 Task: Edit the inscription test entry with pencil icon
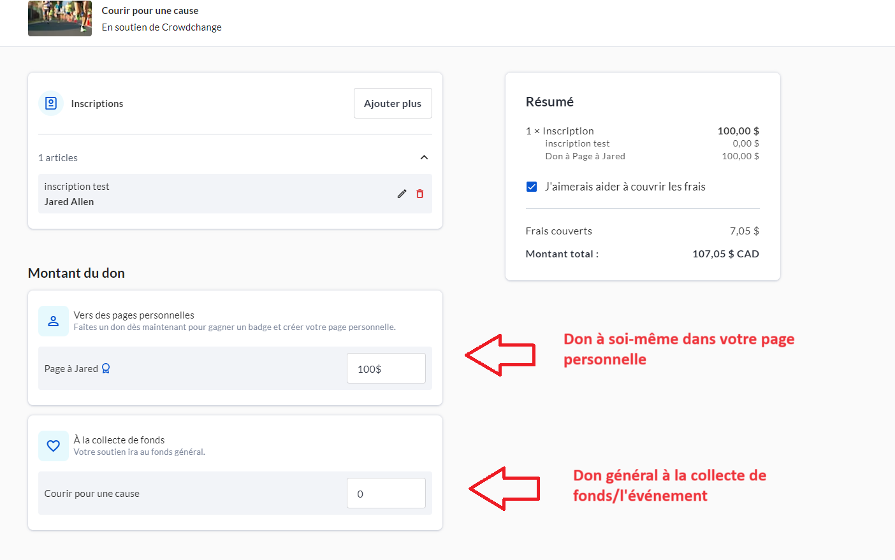pyautogui.click(x=402, y=194)
